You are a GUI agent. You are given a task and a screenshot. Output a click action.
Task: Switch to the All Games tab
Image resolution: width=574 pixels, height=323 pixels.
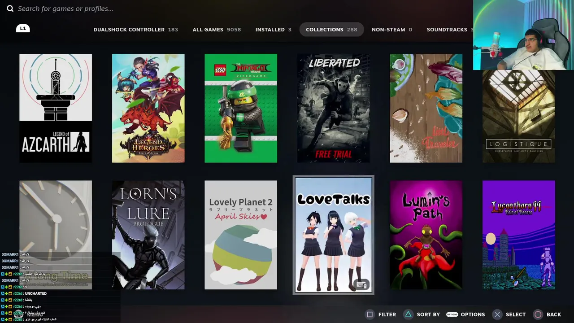coord(217,30)
